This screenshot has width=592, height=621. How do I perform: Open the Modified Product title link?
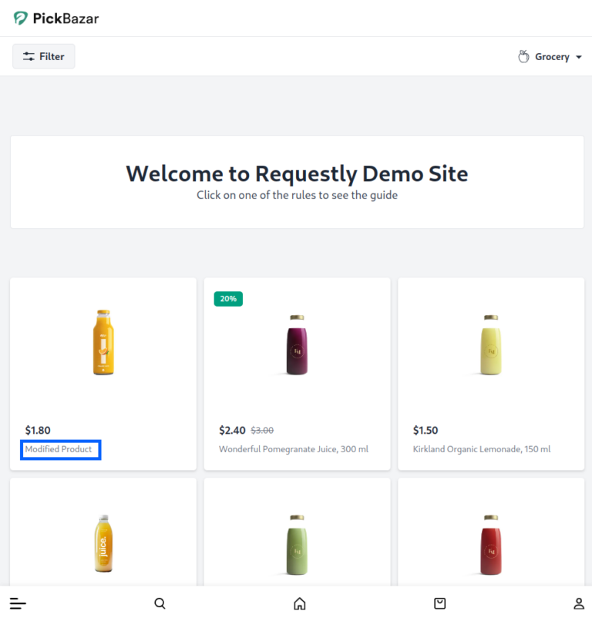(x=59, y=449)
